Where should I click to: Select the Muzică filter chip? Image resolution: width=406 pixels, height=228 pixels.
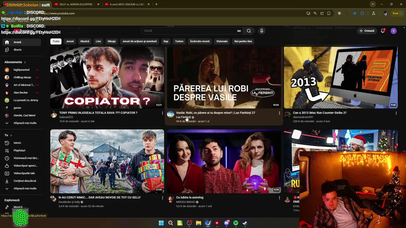click(85, 41)
